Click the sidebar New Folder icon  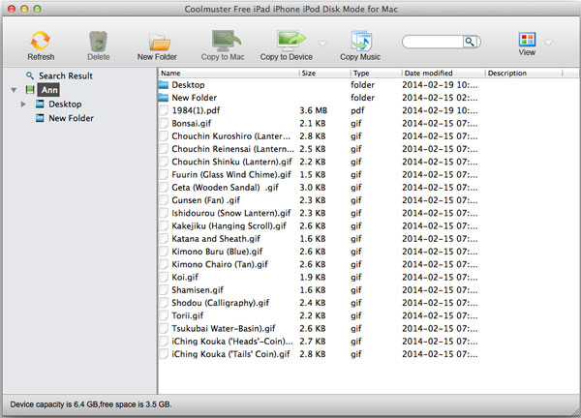tap(40, 118)
